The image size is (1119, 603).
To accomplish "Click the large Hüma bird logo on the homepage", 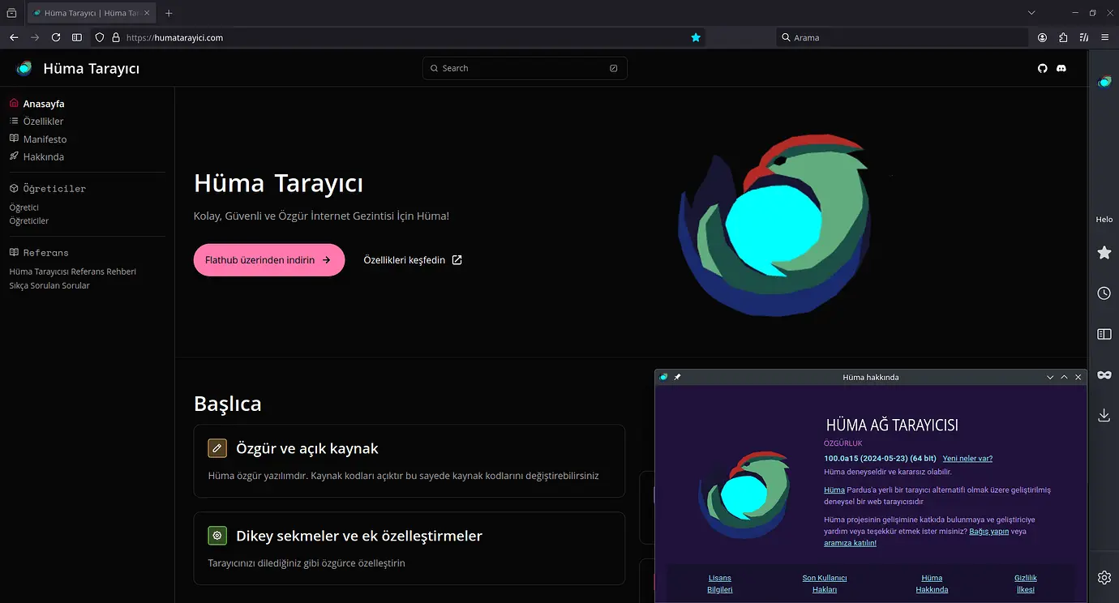I will click(774, 225).
